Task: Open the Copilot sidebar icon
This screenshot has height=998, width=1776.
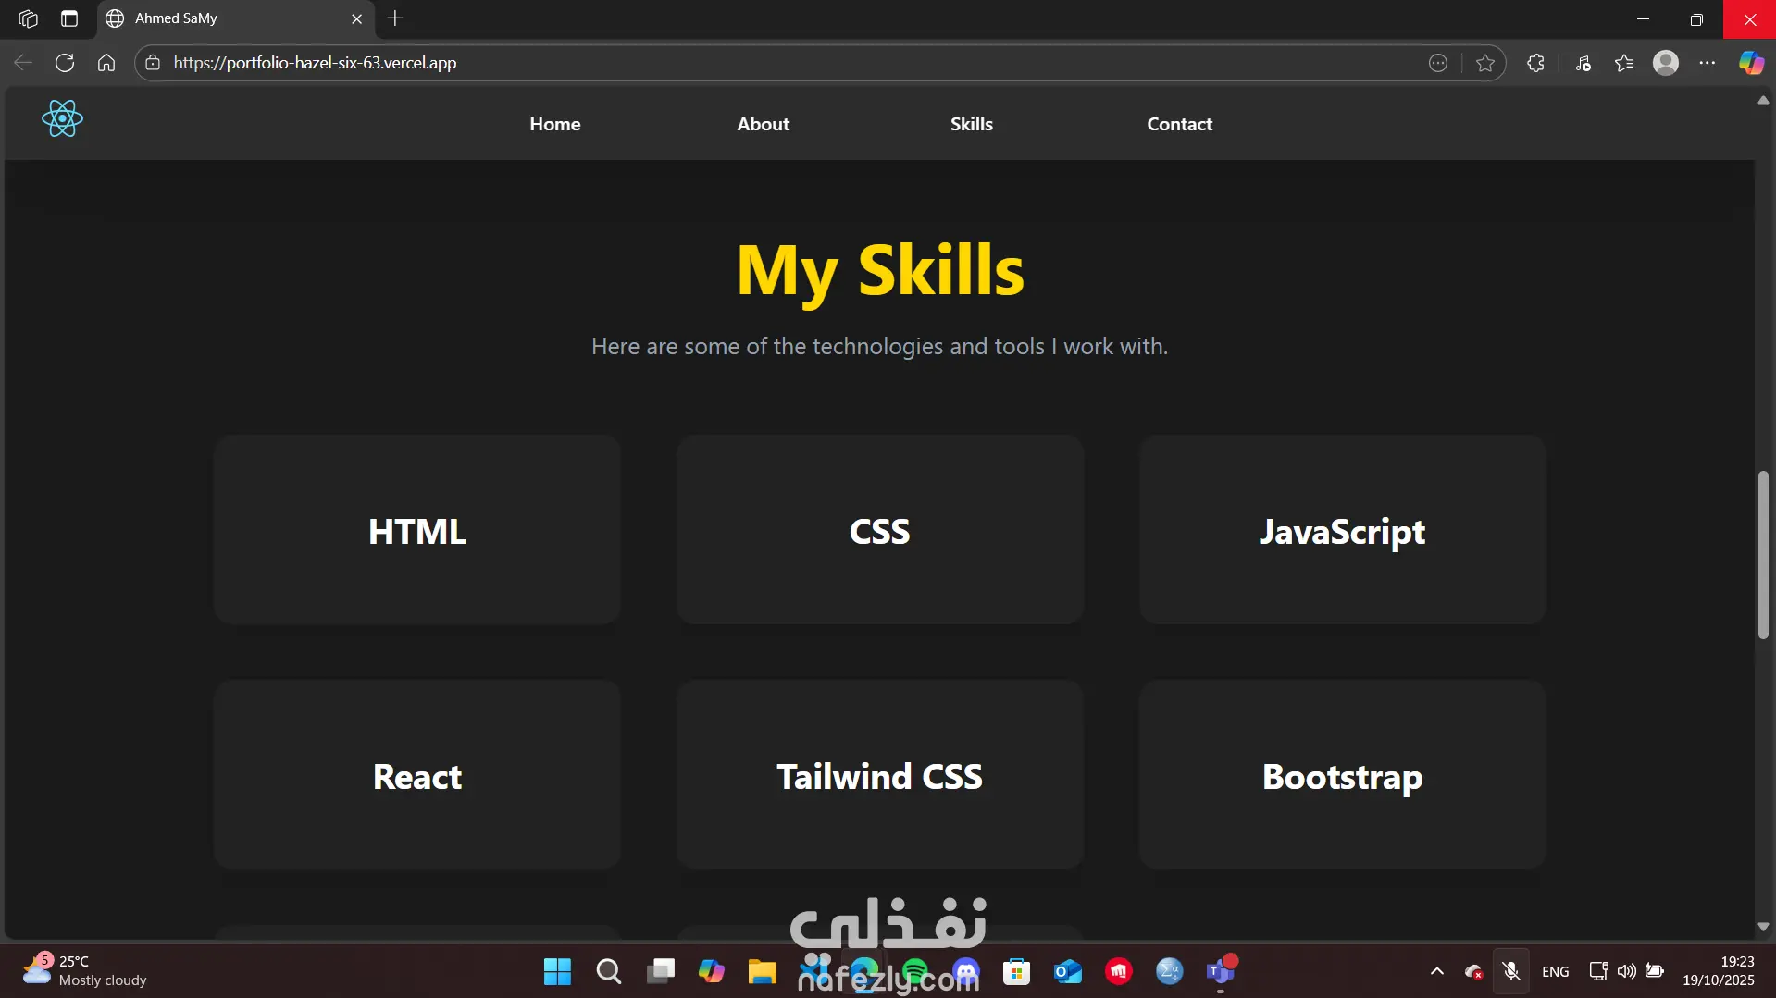Action: (x=1751, y=63)
